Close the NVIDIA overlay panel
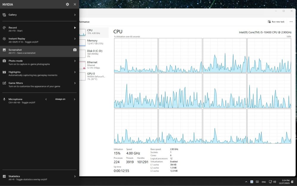 coord(75,4)
